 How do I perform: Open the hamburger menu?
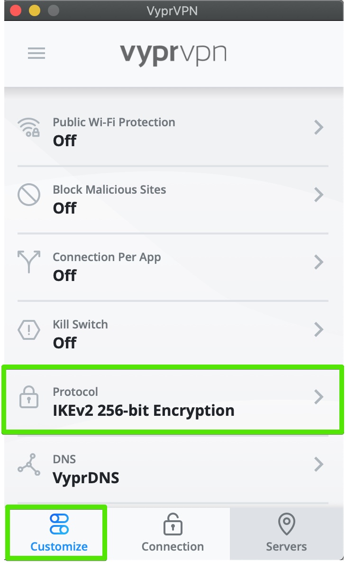tap(36, 53)
